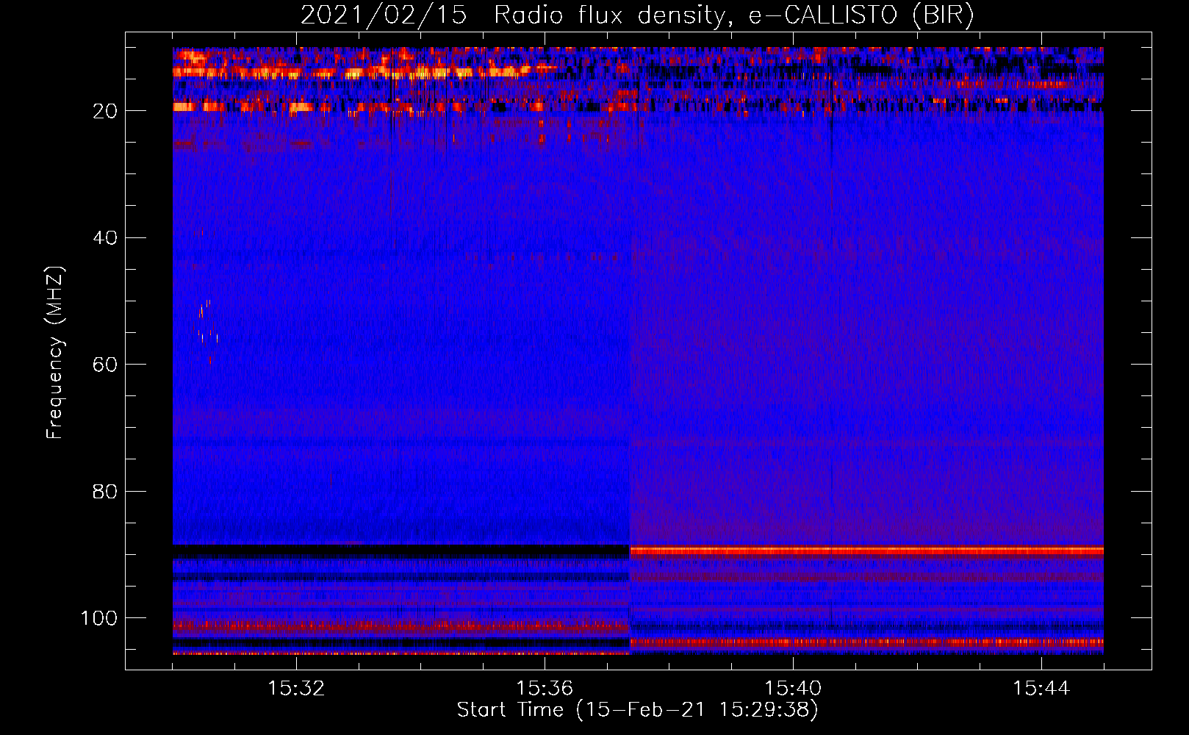This screenshot has width=1189, height=735.
Task: Click the '60' frequency tick label
Action: [105, 365]
